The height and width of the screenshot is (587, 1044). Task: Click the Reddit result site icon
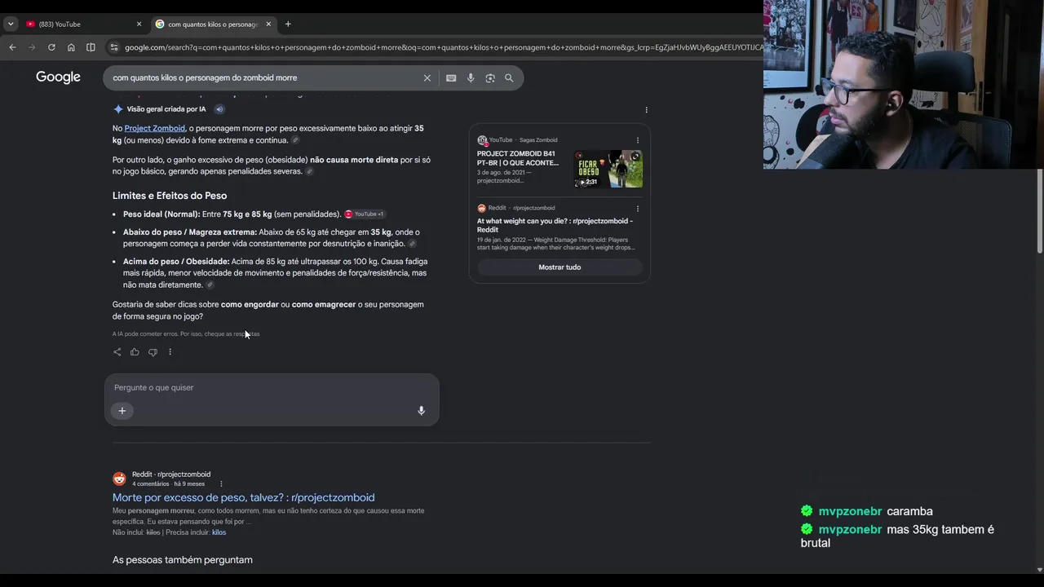(x=119, y=479)
